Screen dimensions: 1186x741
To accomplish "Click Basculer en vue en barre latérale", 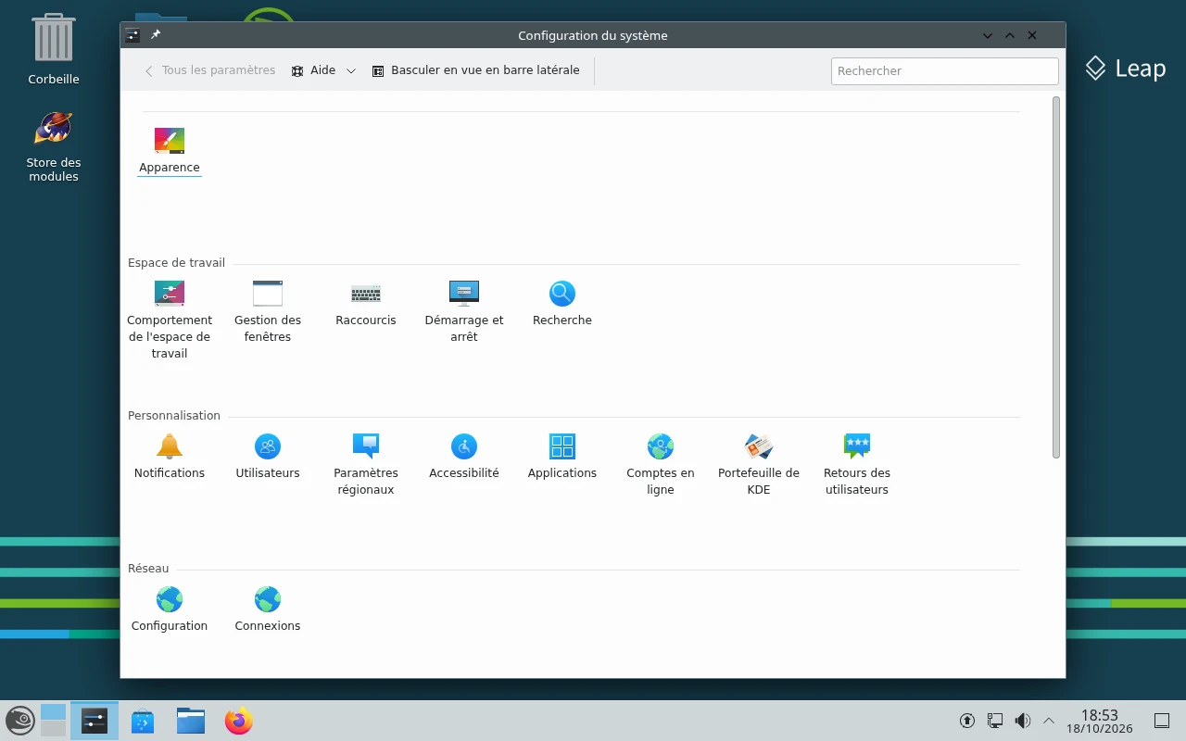I will tap(476, 70).
